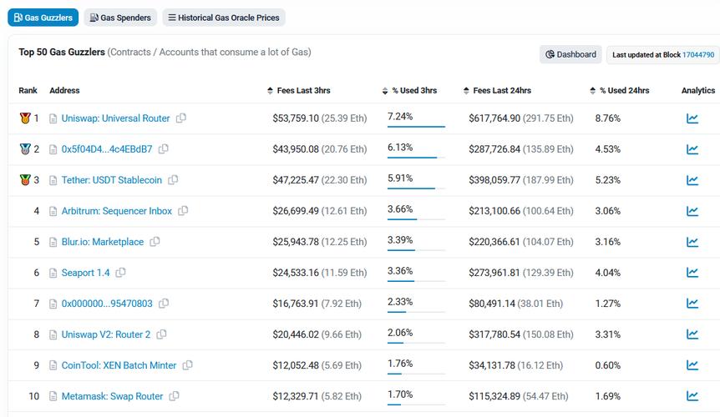Open block 17044790 link
The width and height of the screenshot is (720, 417).
[x=698, y=55]
